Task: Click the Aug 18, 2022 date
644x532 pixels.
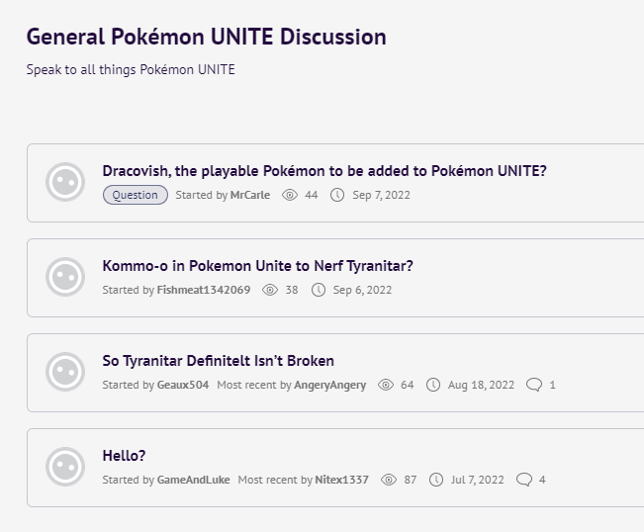Action: pos(481,385)
